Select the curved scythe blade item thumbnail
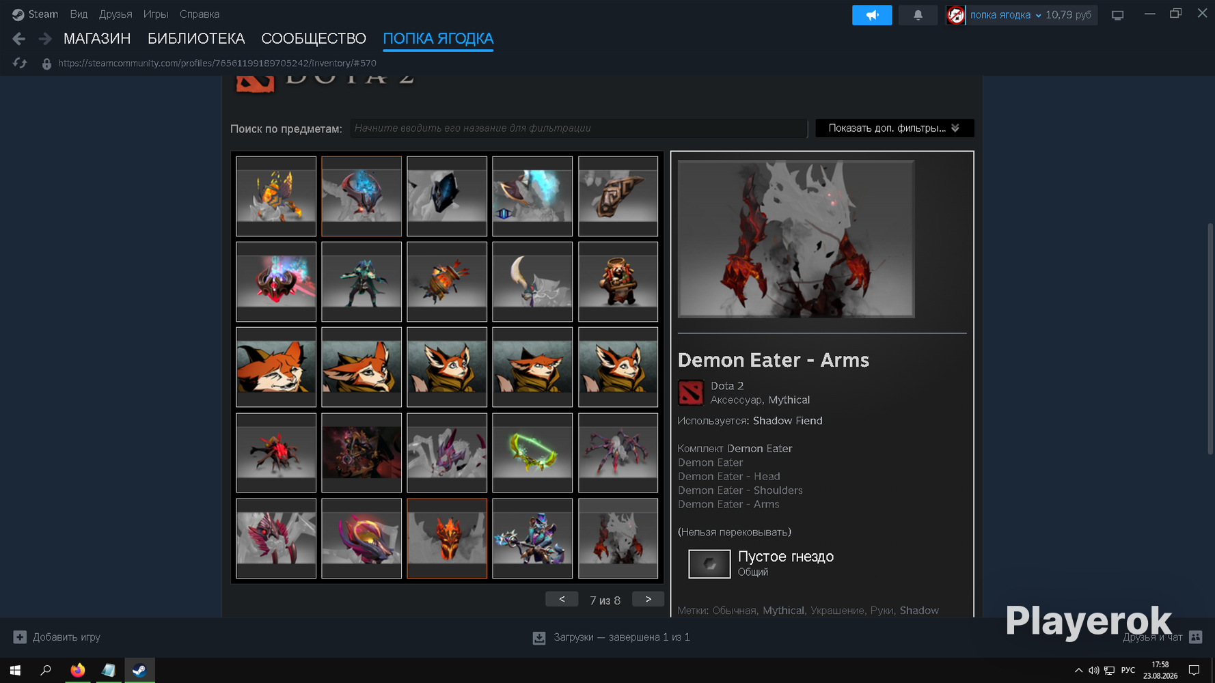Screen dimensions: 1215x683 [532, 282]
